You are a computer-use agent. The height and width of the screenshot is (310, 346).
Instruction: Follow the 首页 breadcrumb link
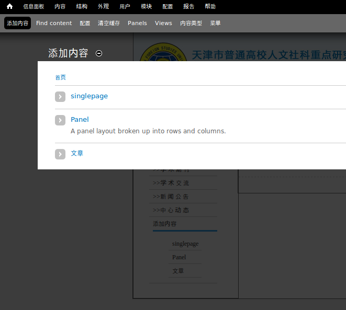[x=61, y=77]
